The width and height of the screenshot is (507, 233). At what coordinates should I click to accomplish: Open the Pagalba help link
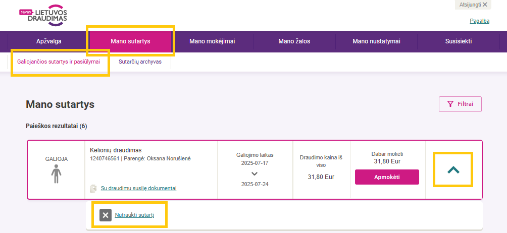480,21
